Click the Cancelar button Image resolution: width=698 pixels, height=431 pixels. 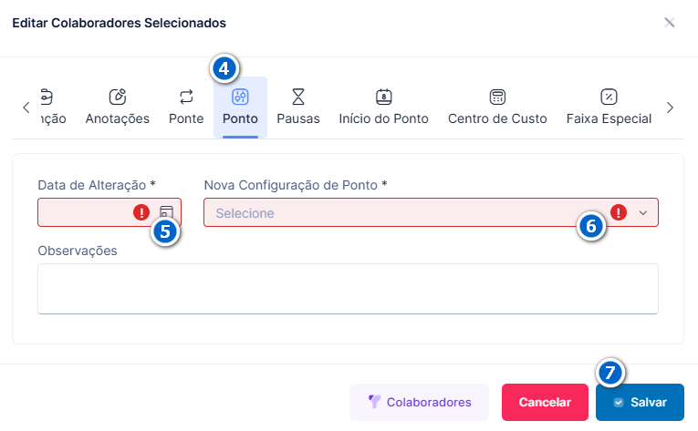pyautogui.click(x=545, y=402)
